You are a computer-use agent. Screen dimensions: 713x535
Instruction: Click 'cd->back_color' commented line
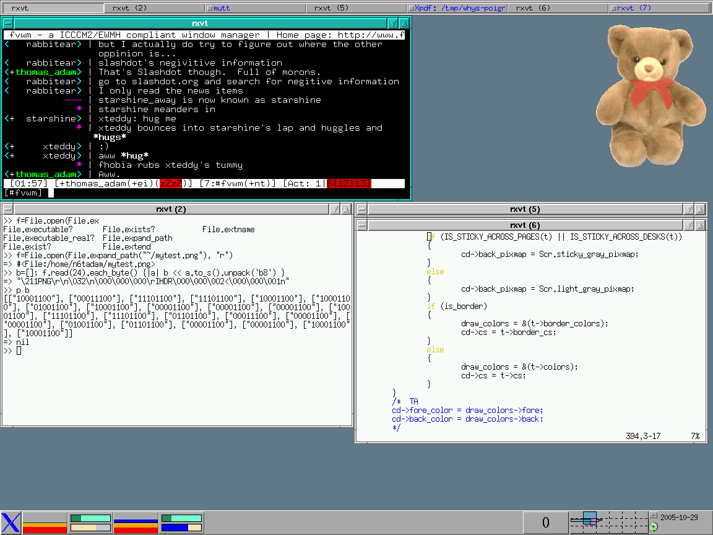(x=467, y=419)
